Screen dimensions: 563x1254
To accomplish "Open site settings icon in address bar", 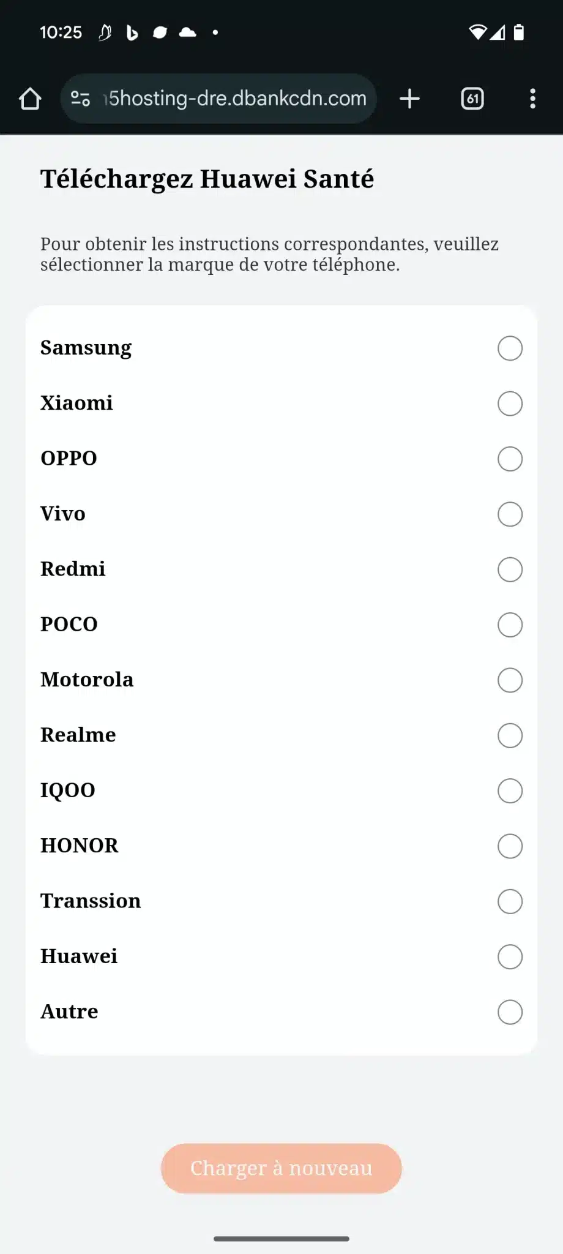I will (x=80, y=99).
